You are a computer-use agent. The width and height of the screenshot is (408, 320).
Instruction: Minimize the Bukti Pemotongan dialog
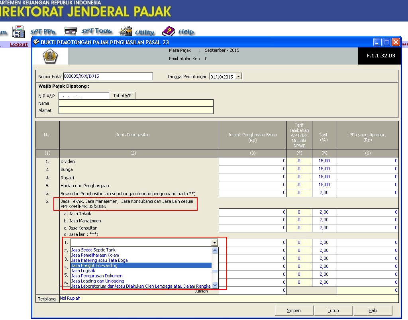point(377,42)
